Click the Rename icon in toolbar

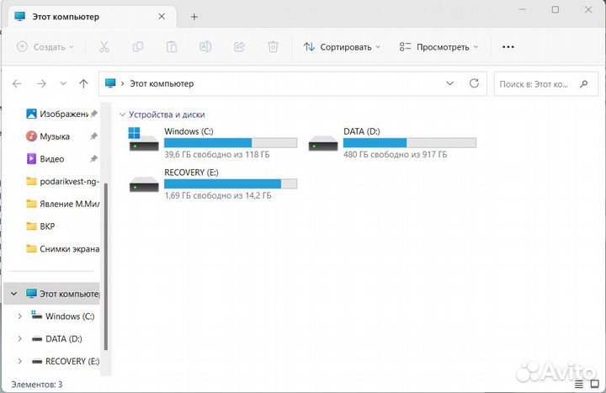[205, 47]
